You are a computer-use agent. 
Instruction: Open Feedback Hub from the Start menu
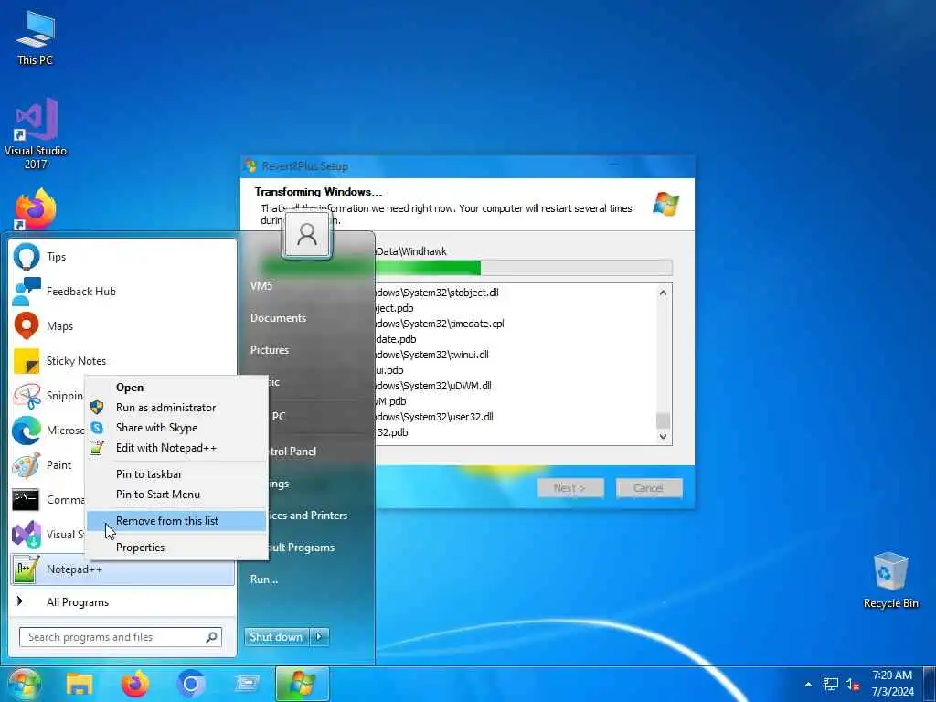pos(123,292)
